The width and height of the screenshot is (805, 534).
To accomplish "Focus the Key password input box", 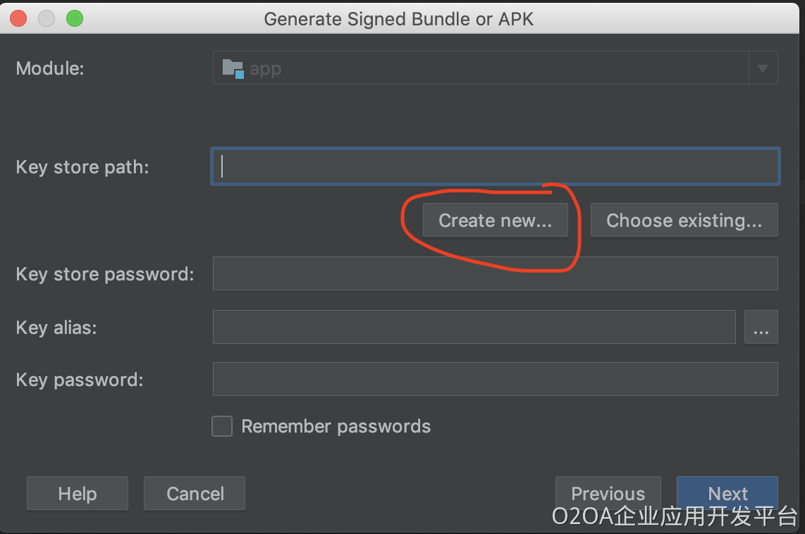I will point(495,379).
